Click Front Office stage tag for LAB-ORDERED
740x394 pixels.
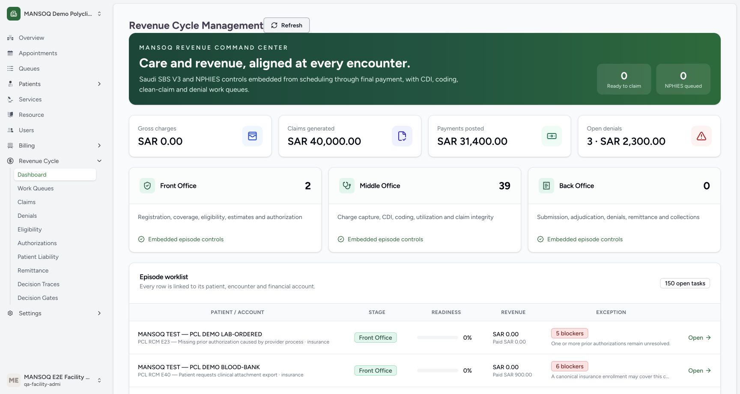(x=376, y=338)
